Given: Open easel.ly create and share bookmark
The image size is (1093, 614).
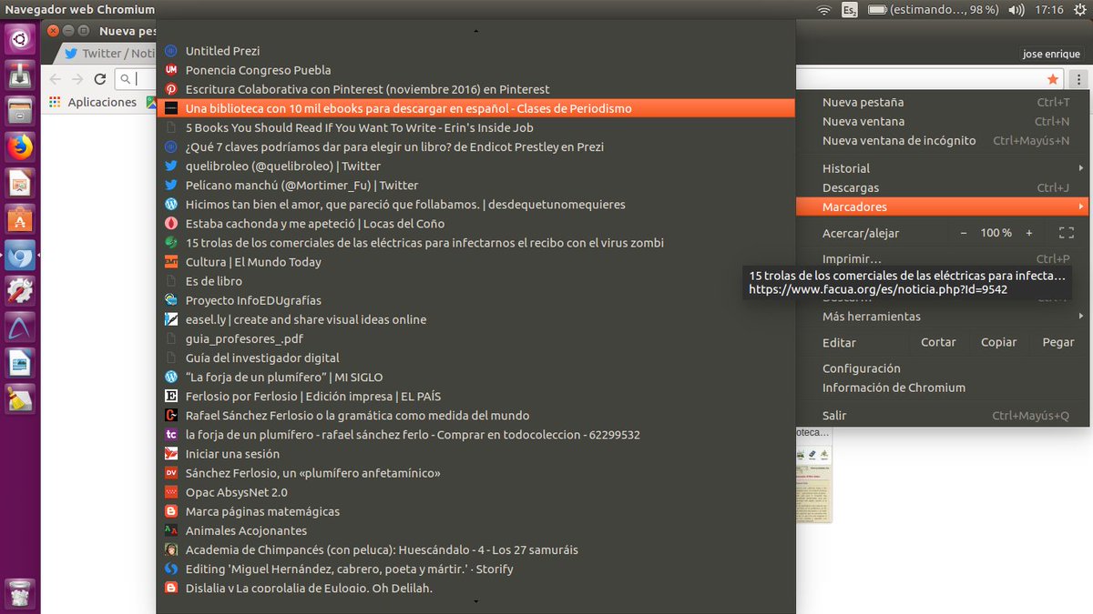Looking at the screenshot, I should [x=475, y=319].
